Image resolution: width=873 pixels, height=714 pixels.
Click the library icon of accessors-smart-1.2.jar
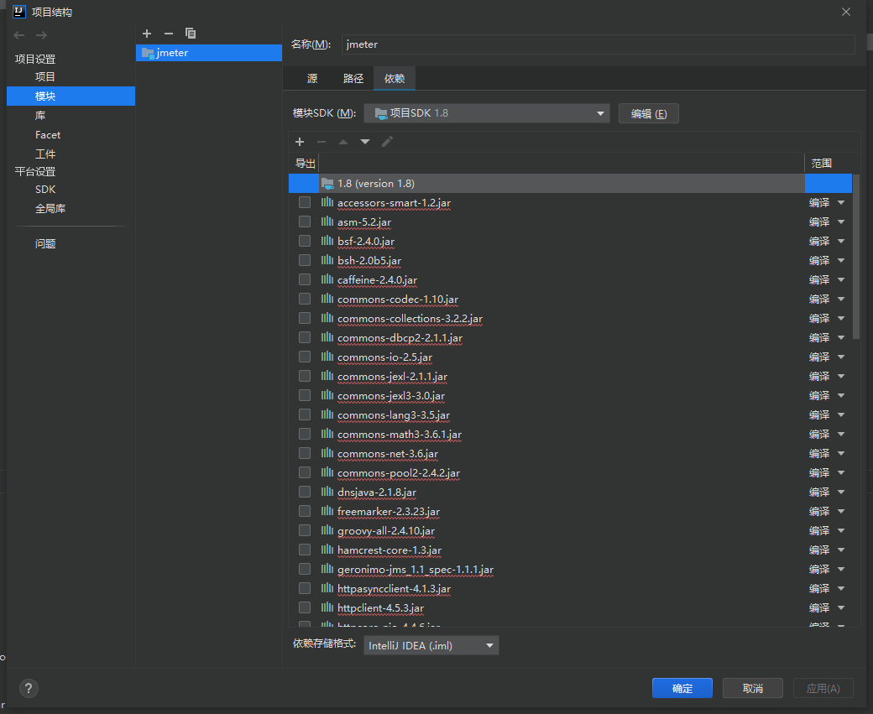[x=327, y=202]
